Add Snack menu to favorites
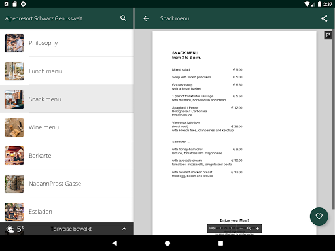The height and width of the screenshot is (251, 335). 319,216
